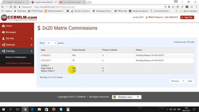Close the Gmail browser tab
This screenshot has width=199, height=112.
coord(28,2)
